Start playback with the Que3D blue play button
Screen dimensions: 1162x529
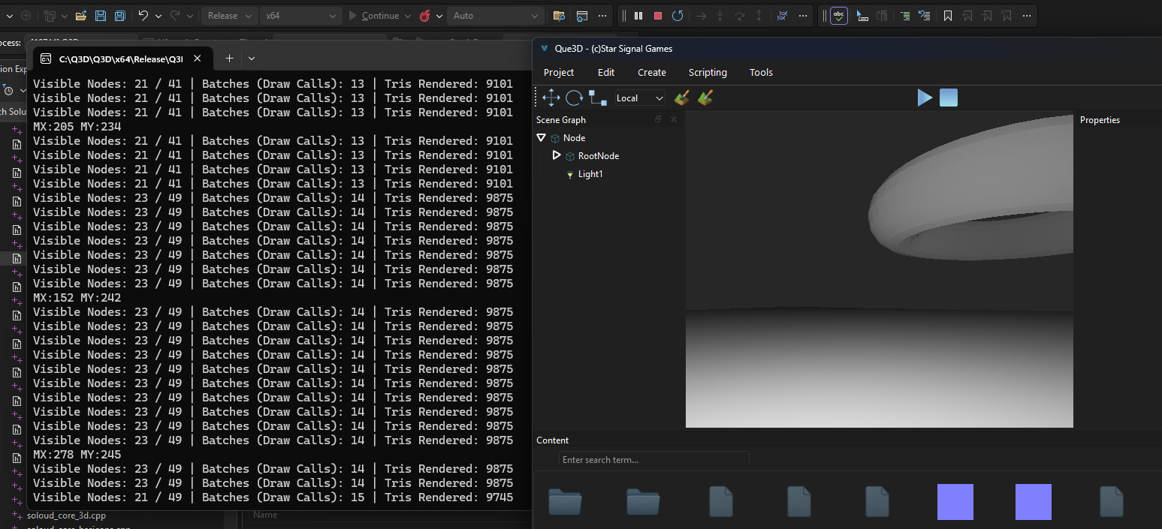coord(925,98)
